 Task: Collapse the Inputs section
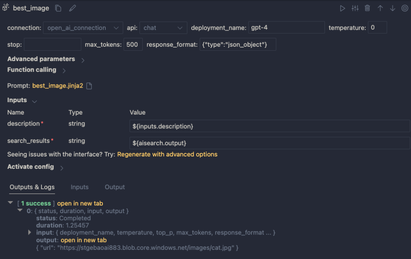click(35, 101)
